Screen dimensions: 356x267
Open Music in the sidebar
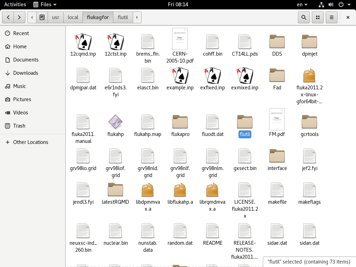pos(33,86)
